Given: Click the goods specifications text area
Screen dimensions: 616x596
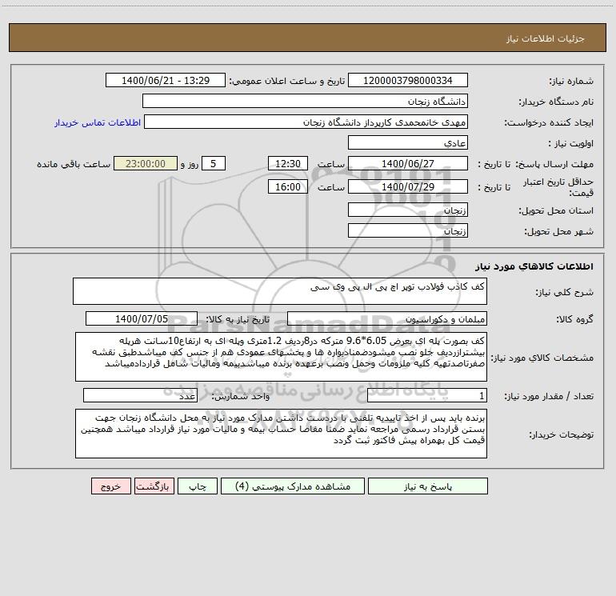Looking at the screenshot, I should click(x=281, y=357).
